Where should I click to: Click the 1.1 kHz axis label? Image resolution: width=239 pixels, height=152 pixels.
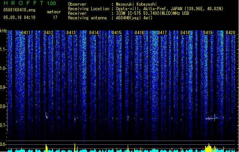coord(3,49)
